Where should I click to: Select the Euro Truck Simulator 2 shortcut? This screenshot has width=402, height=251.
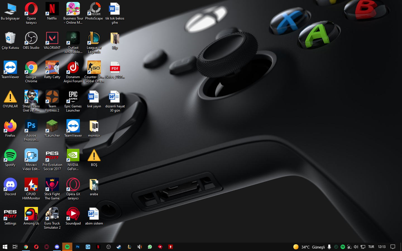pos(52,218)
